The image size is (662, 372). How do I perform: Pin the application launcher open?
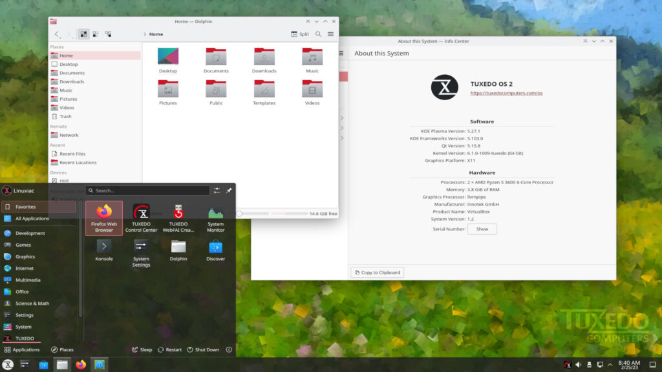click(x=229, y=191)
